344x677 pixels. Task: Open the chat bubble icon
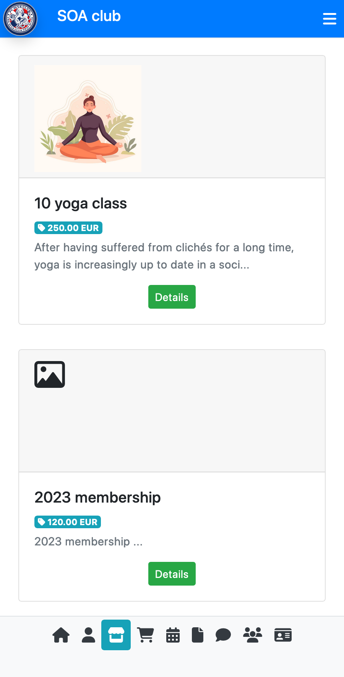[x=223, y=635]
